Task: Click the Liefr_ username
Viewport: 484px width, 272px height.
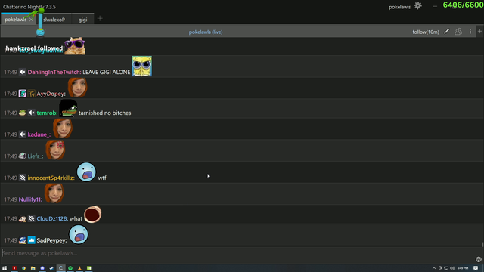Action: click(36, 156)
